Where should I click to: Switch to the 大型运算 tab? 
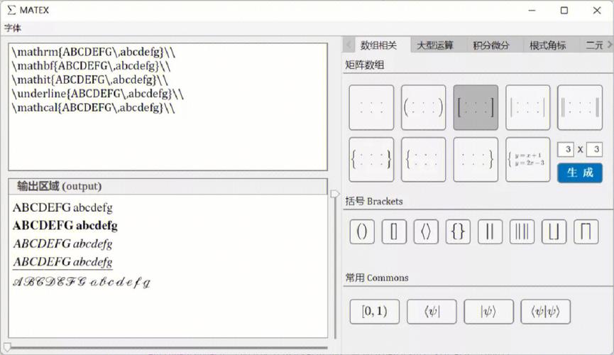(x=435, y=45)
